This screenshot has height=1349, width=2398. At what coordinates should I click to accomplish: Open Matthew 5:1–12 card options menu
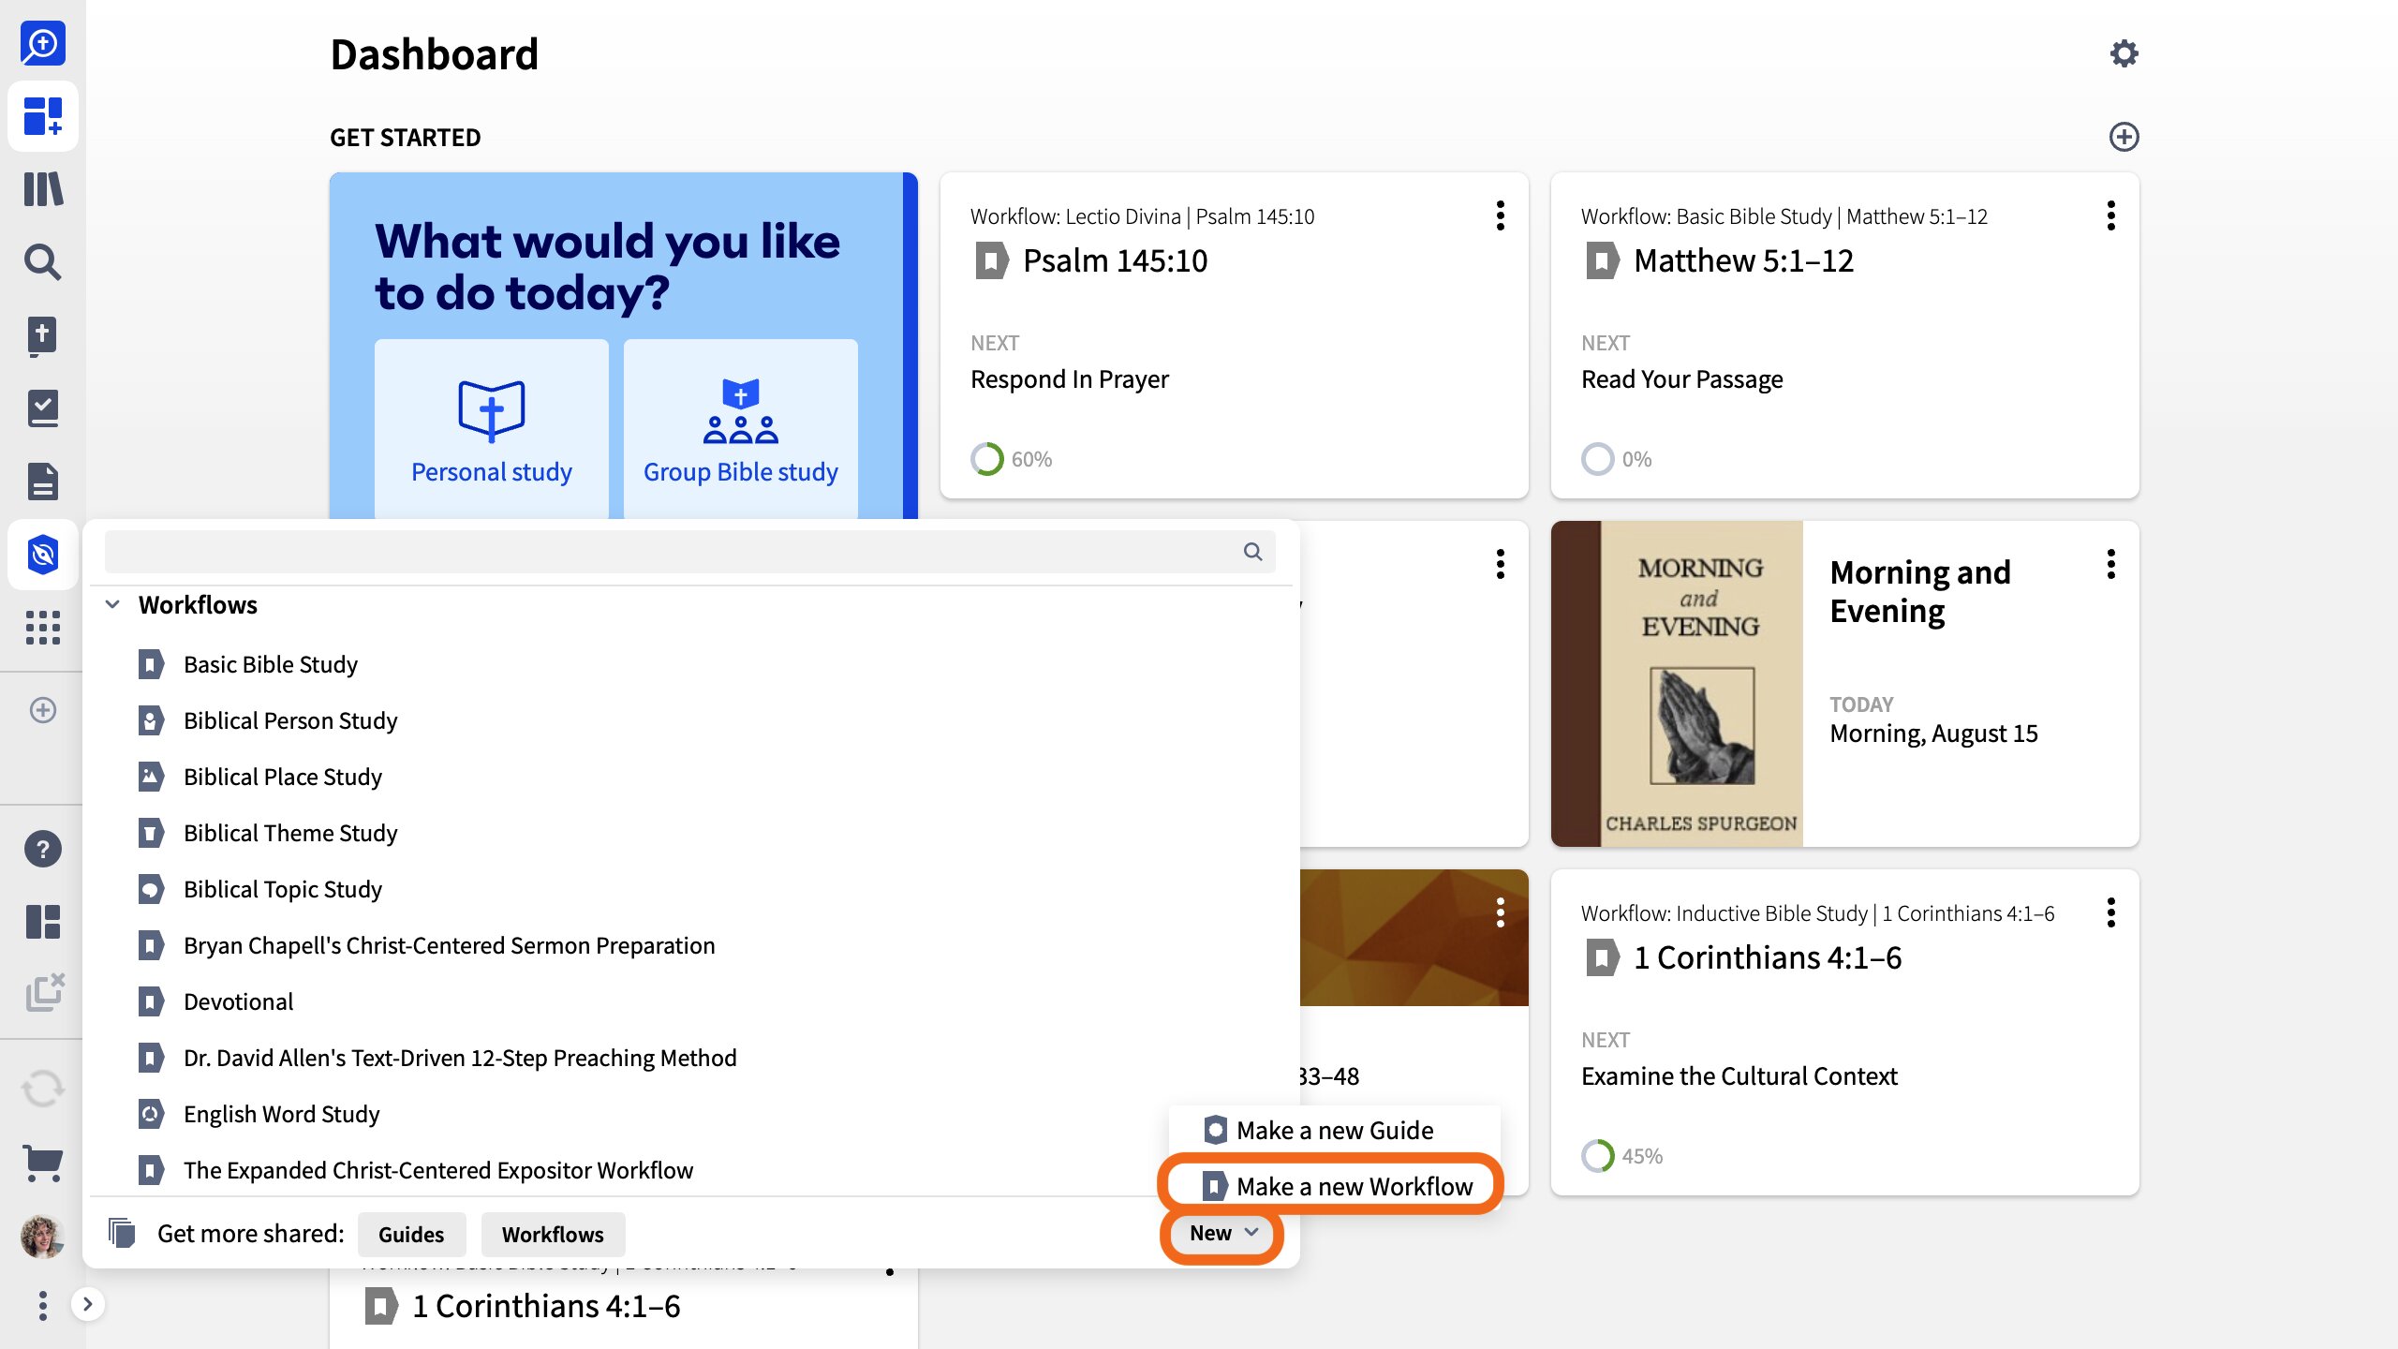click(x=2111, y=215)
